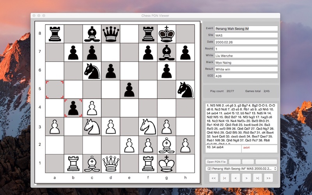Viewport: 312px width, 195px height.
Task: Click the ECO field A26
Action: 246,76
